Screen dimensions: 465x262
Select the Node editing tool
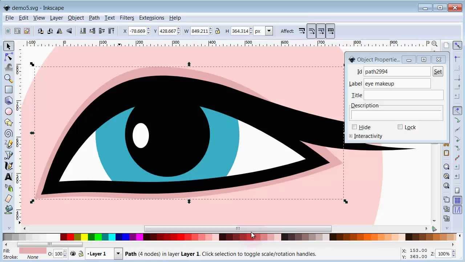(9, 57)
